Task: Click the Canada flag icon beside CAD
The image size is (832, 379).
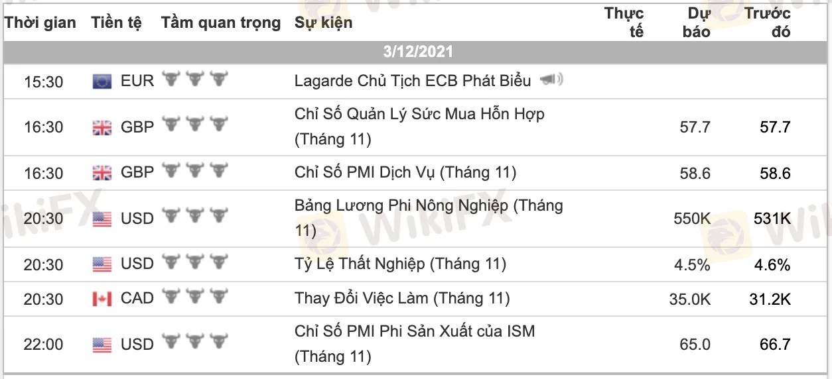Action: click(x=102, y=299)
